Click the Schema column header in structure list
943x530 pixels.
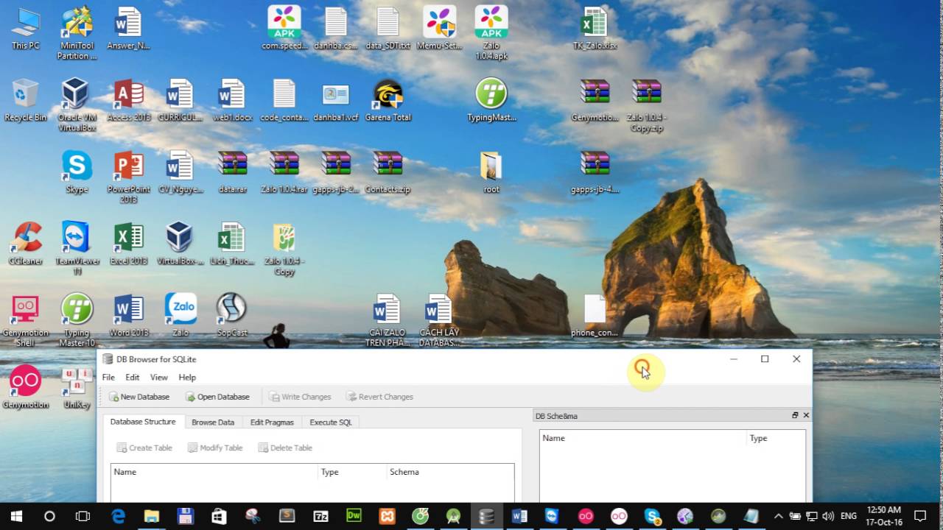[450, 472]
